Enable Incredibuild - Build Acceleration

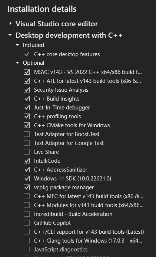pyautogui.click(x=27, y=214)
